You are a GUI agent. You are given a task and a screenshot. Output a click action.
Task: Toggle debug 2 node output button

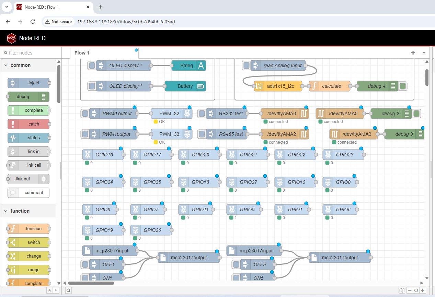pos(416,114)
